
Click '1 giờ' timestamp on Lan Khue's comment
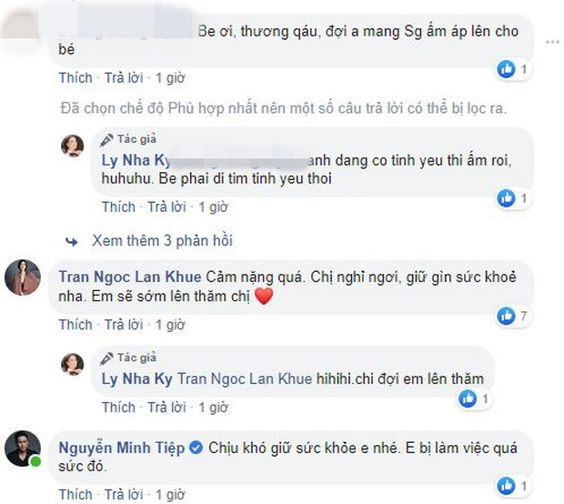coord(170,325)
